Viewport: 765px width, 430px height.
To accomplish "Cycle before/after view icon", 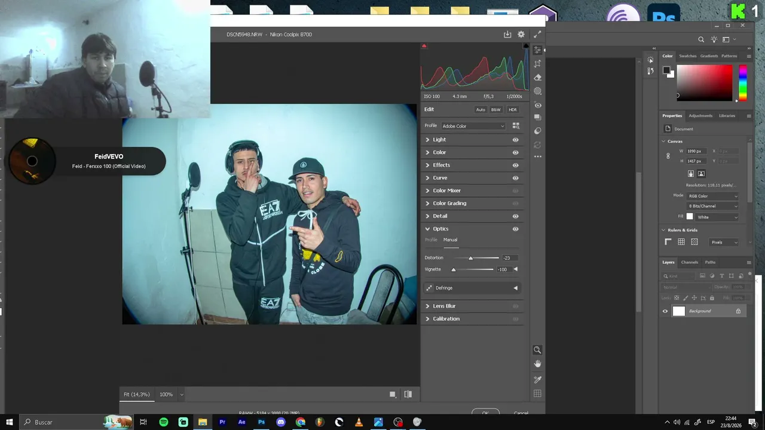I will 408,394.
